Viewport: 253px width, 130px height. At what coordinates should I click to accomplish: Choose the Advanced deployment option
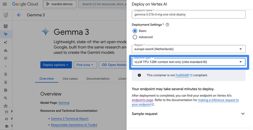tap(135, 37)
